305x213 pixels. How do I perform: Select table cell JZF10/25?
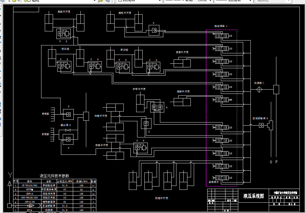click(x=30, y=202)
